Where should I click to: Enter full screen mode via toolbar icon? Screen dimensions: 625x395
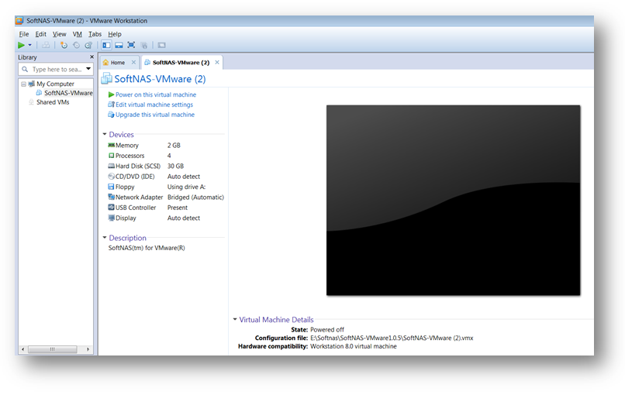pos(131,46)
